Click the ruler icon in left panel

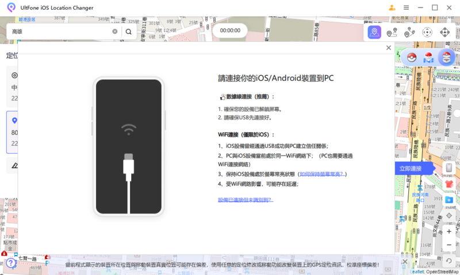pos(15,165)
